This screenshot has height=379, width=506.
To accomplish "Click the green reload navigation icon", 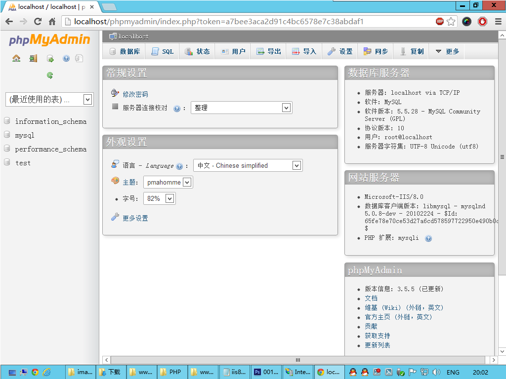I will (49, 76).
